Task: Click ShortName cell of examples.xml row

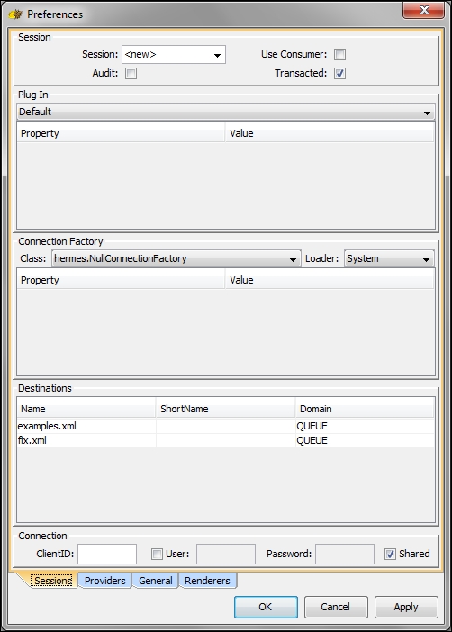Action: point(225,426)
